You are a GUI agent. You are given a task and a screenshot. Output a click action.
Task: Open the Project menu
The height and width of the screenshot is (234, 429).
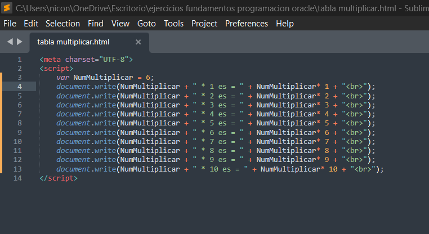click(x=204, y=24)
